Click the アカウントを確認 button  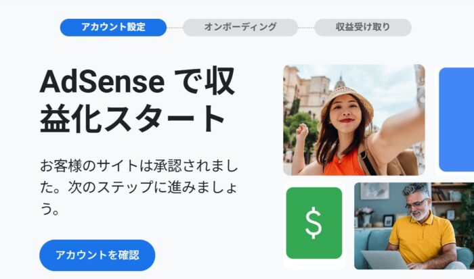coord(98,255)
